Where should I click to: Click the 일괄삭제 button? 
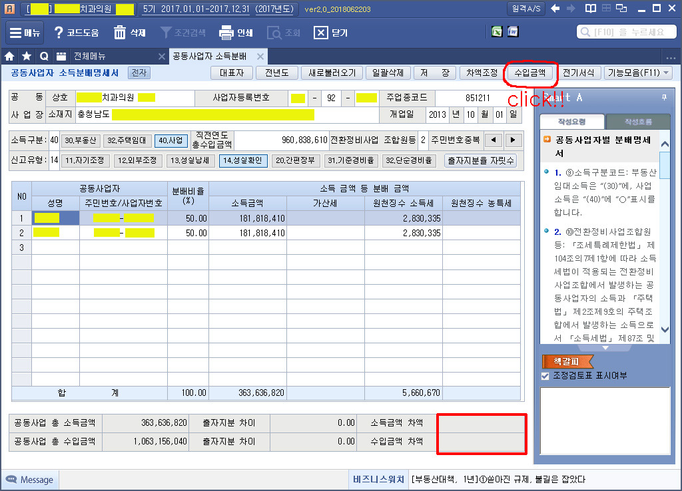[x=388, y=73]
